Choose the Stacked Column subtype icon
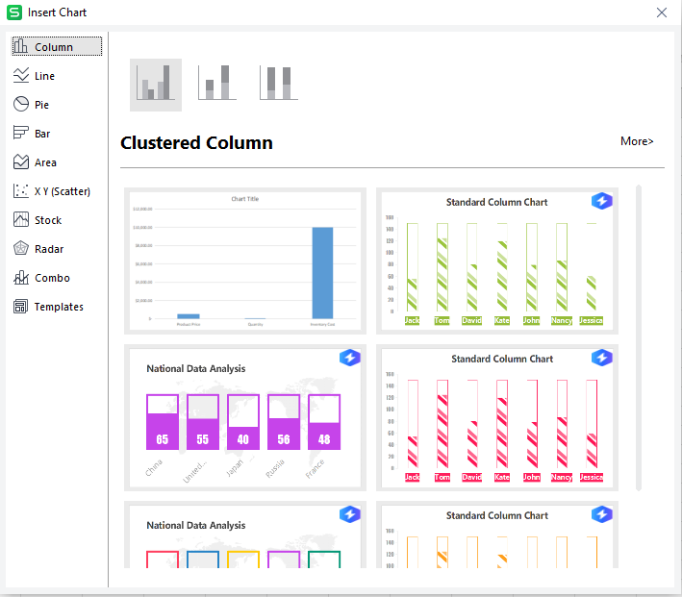 coord(217,83)
